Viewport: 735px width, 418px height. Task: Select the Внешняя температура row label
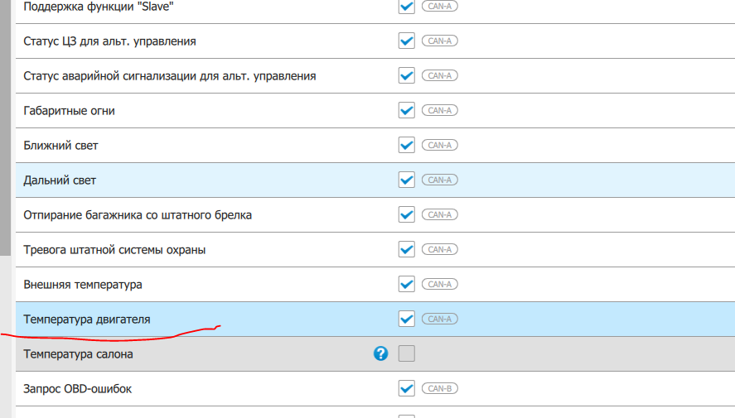[83, 285]
